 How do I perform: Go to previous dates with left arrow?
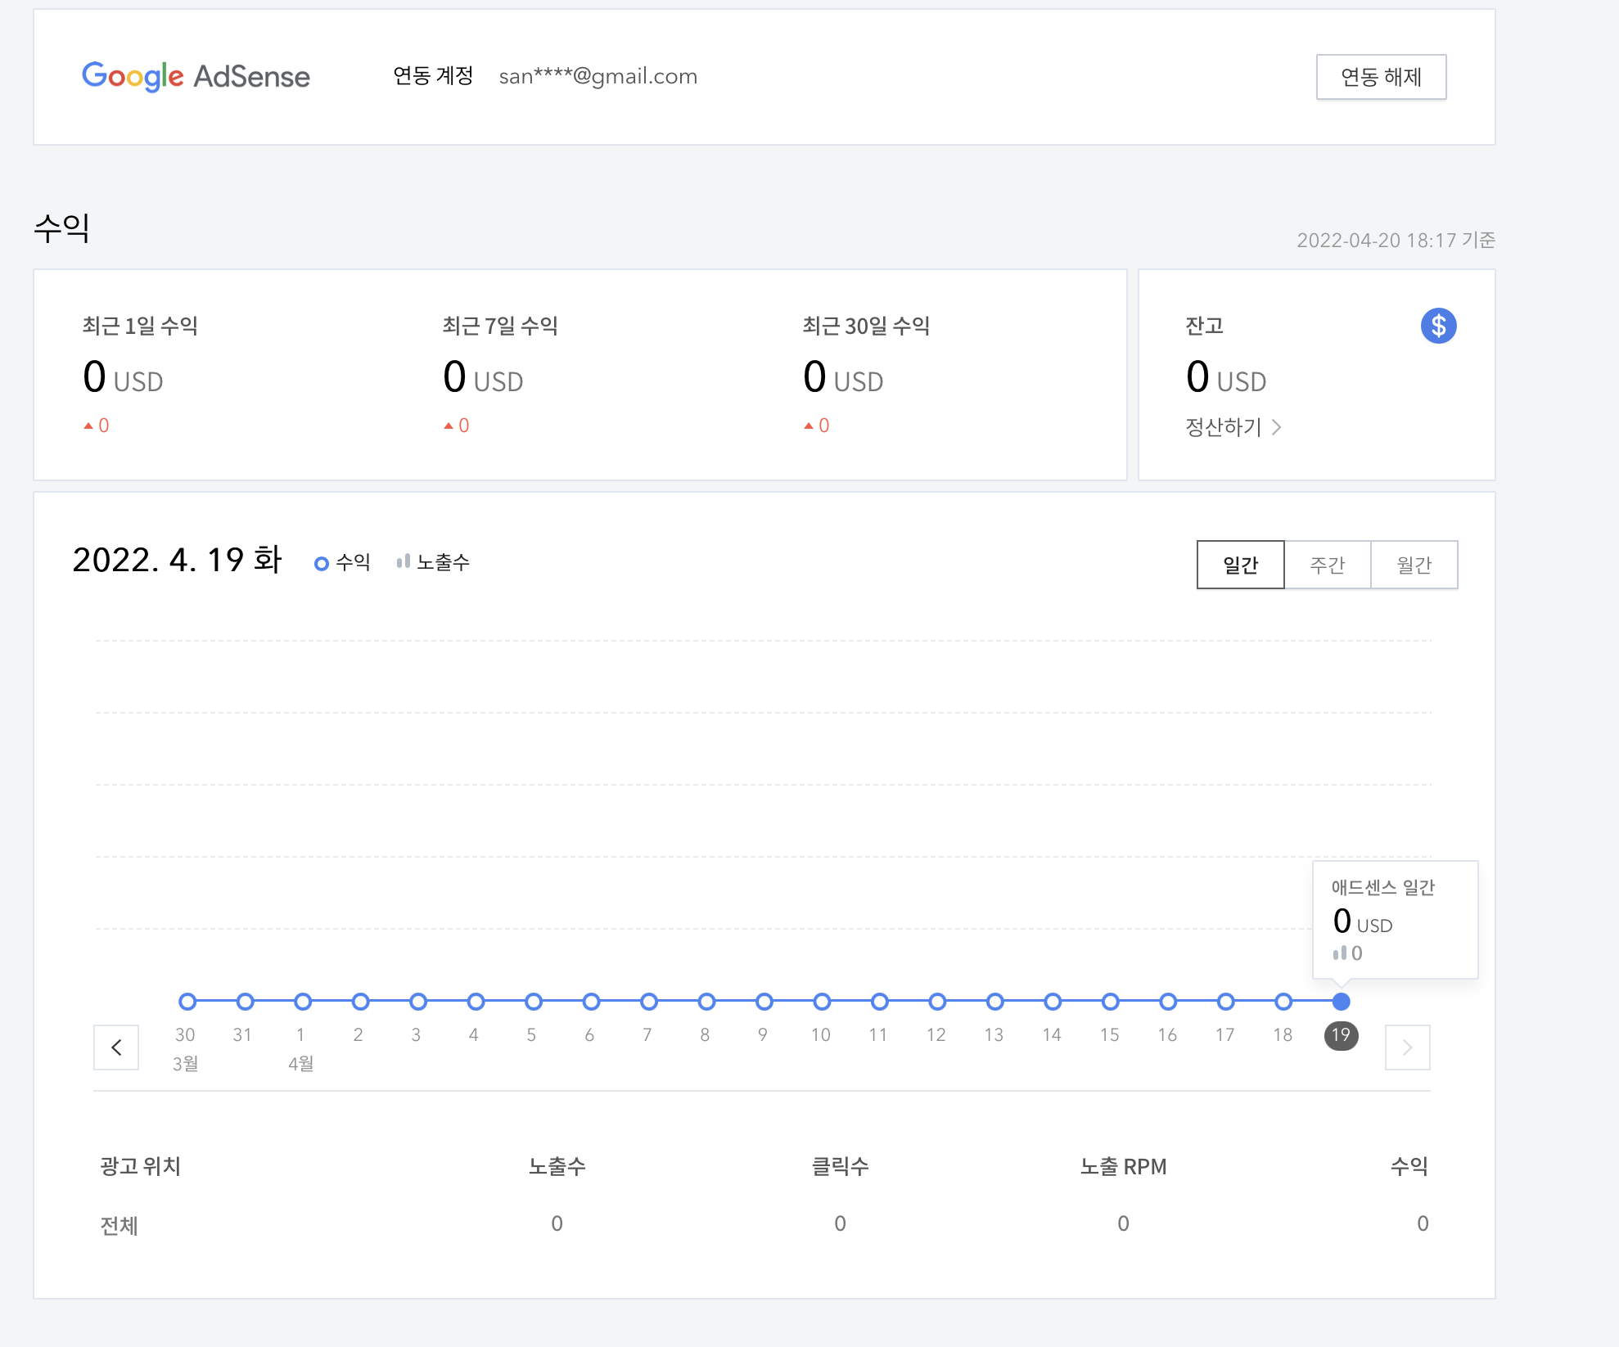pyautogui.click(x=116, y=1047)
